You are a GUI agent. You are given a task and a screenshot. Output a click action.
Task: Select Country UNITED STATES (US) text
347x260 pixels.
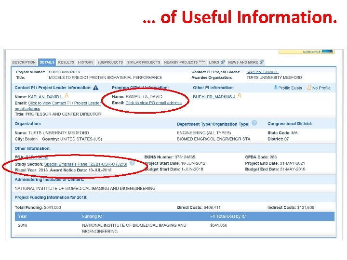pos(72,139)
